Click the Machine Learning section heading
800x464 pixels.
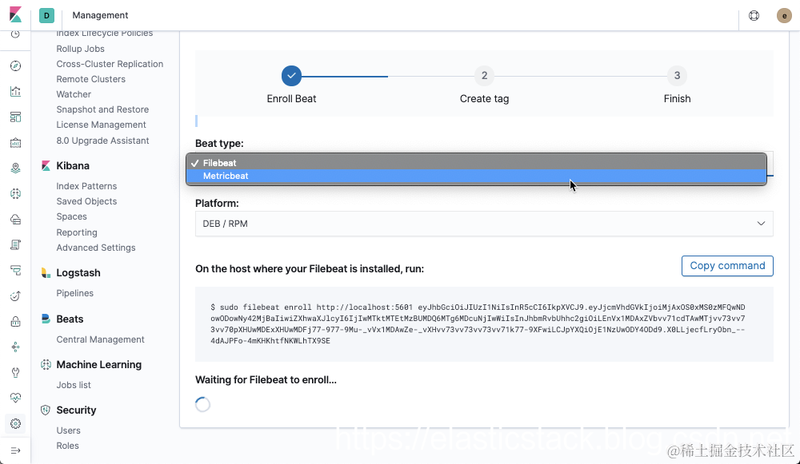(x=99, y=365)
